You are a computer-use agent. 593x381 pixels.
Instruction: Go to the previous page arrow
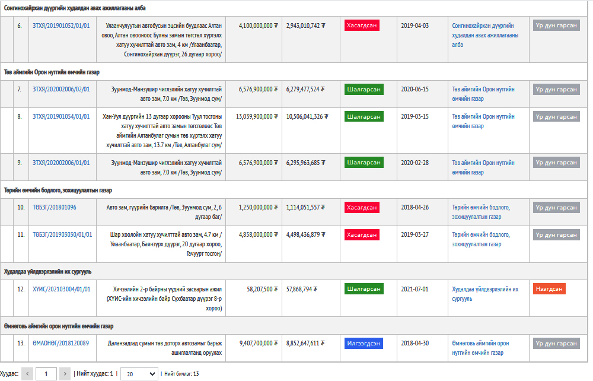click(27, 374)
